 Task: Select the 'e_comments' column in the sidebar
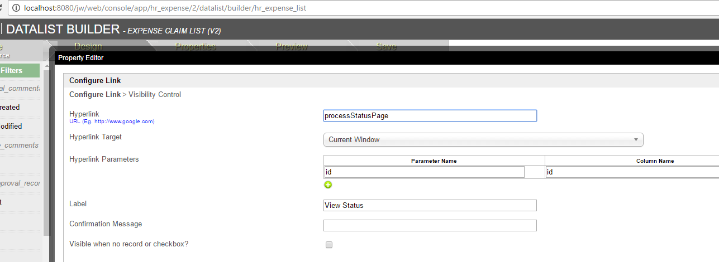[x=20, y=145]
